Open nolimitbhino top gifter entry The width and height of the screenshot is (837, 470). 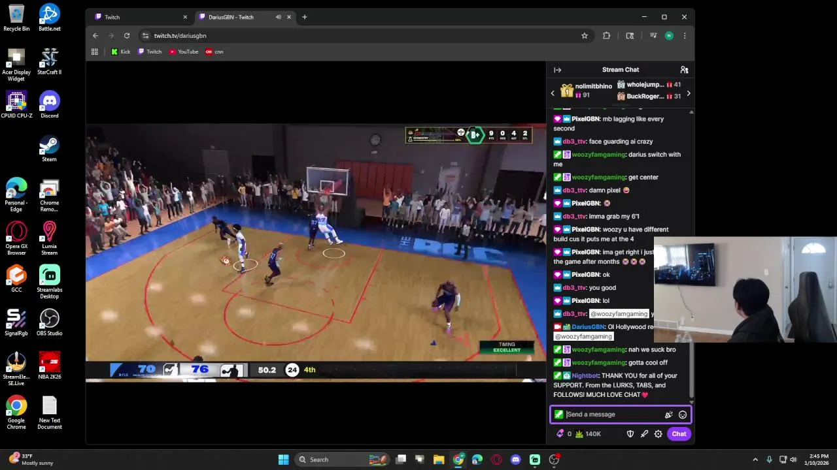click(585, 91)
